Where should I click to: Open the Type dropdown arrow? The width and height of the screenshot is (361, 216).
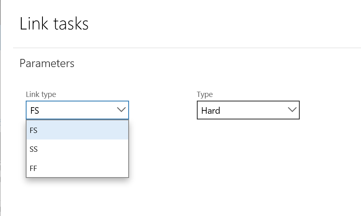pos(292,110)
